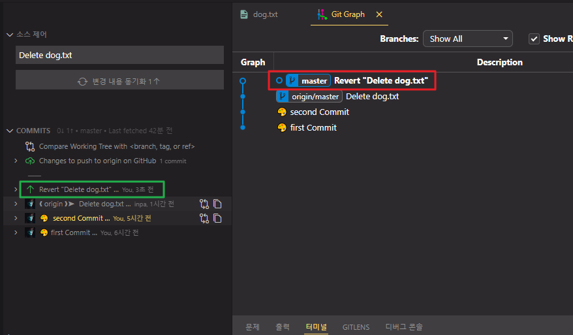
Task: Open the dog.txt editor tab
Action: pos(259,14)
